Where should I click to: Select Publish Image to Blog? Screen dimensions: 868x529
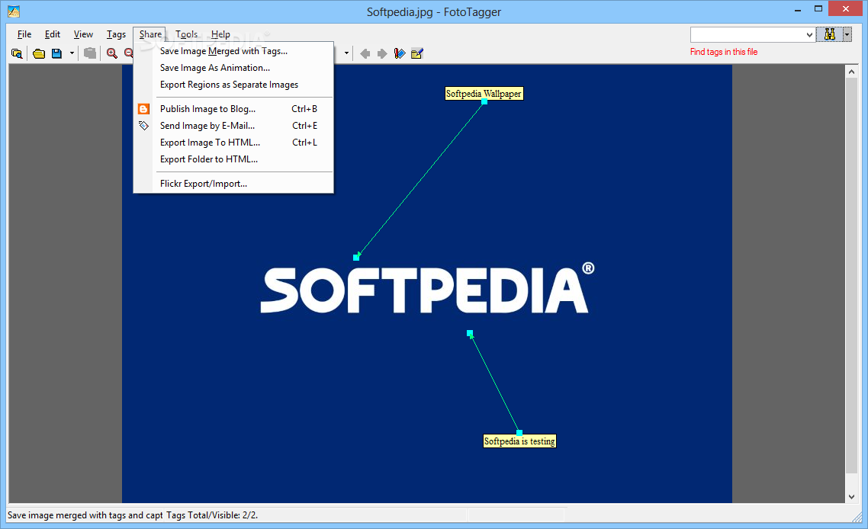coord(233,109)
